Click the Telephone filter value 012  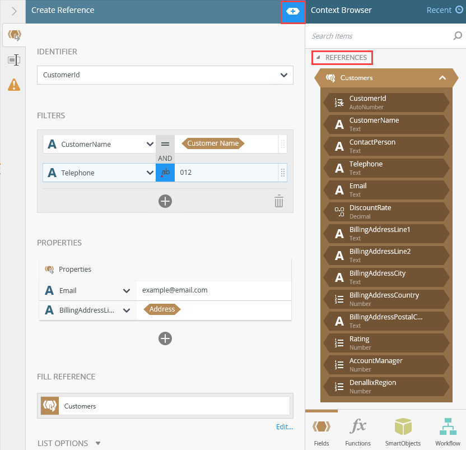coord(226,173)
